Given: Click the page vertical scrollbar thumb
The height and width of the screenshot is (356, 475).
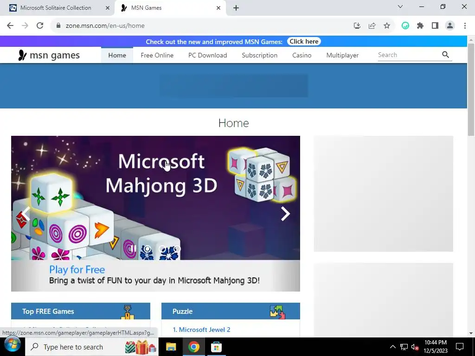Looking at the screenshot, I should pyautogui.click(x=471, y=89).
